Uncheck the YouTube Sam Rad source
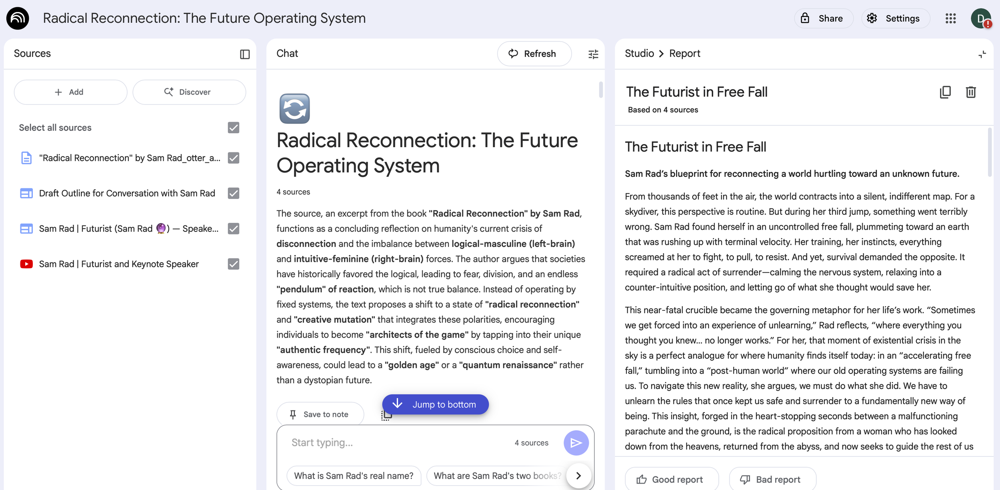Image resolution: width=1000 pixels, height=490 pixels. (233, 264)
